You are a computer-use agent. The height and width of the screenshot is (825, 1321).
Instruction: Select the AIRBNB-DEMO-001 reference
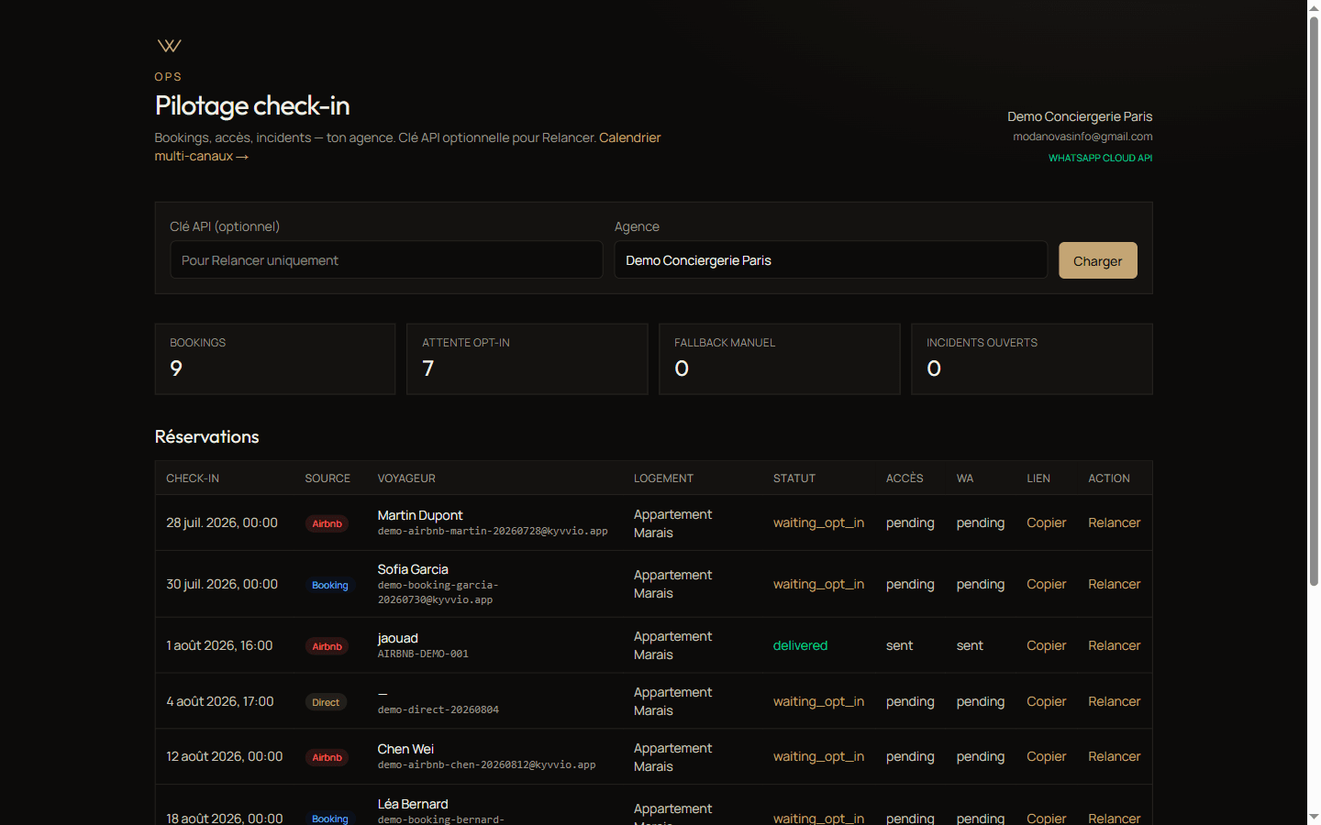(423, 654)
